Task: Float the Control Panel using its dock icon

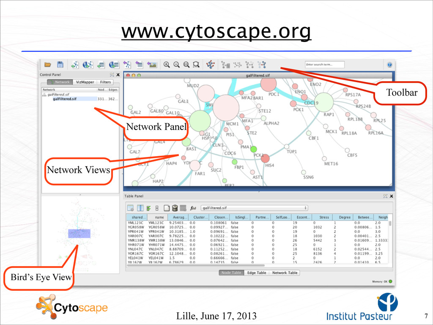Action: click(x=112, y=74)
